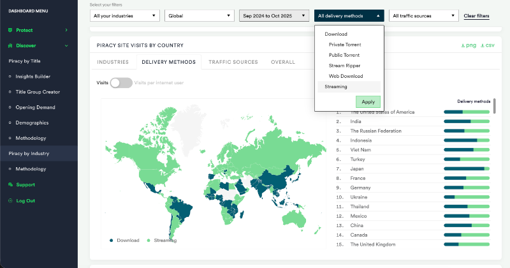Switch to the Traffic Sources tab
The image size is (510, 268).
pyautogui.click(x=233, y=62)
